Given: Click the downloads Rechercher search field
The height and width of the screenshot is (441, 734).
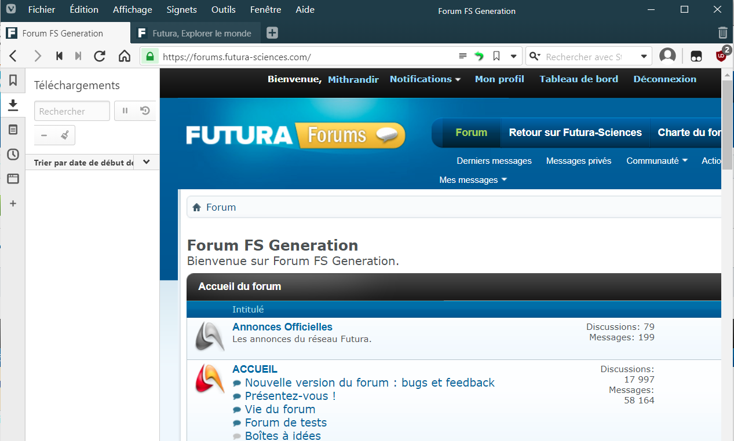Looking at the screenshot, I should tap(72, 111).
